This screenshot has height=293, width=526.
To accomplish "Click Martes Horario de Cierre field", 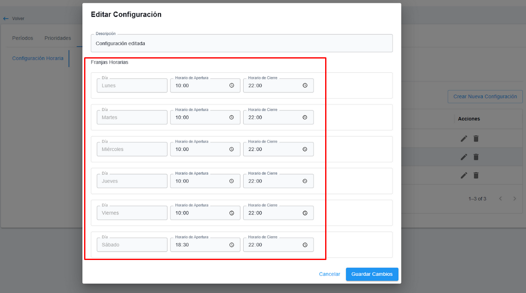I will pos(278,117).
